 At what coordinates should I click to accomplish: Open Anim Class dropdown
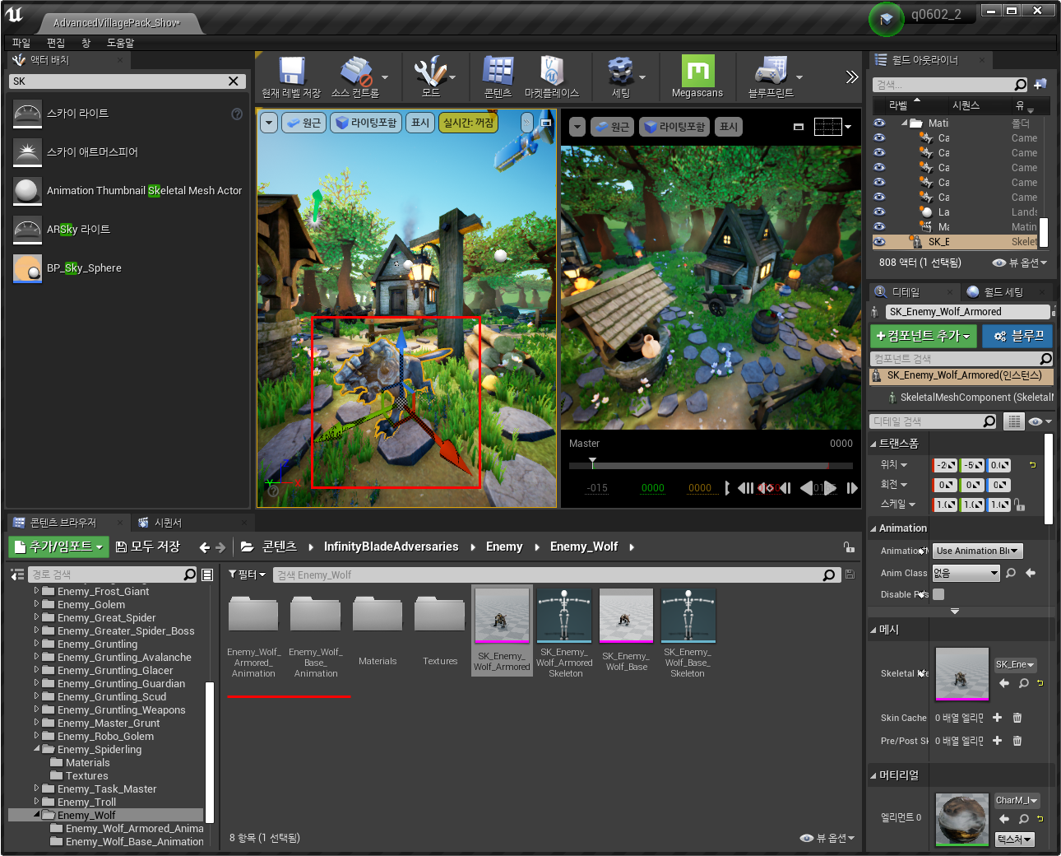tap(966, 573)
